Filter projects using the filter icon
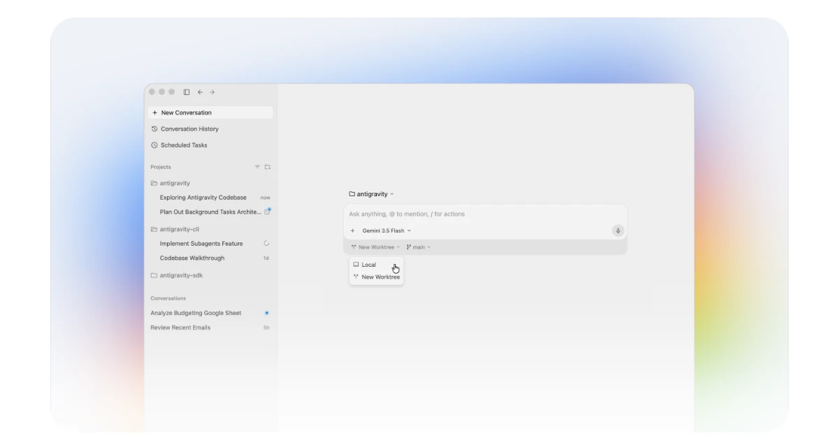 [x=257, y=167]
